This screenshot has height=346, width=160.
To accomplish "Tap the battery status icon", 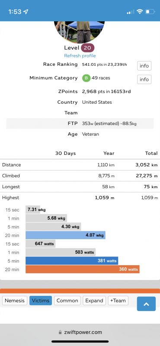I will pos(150,12).
